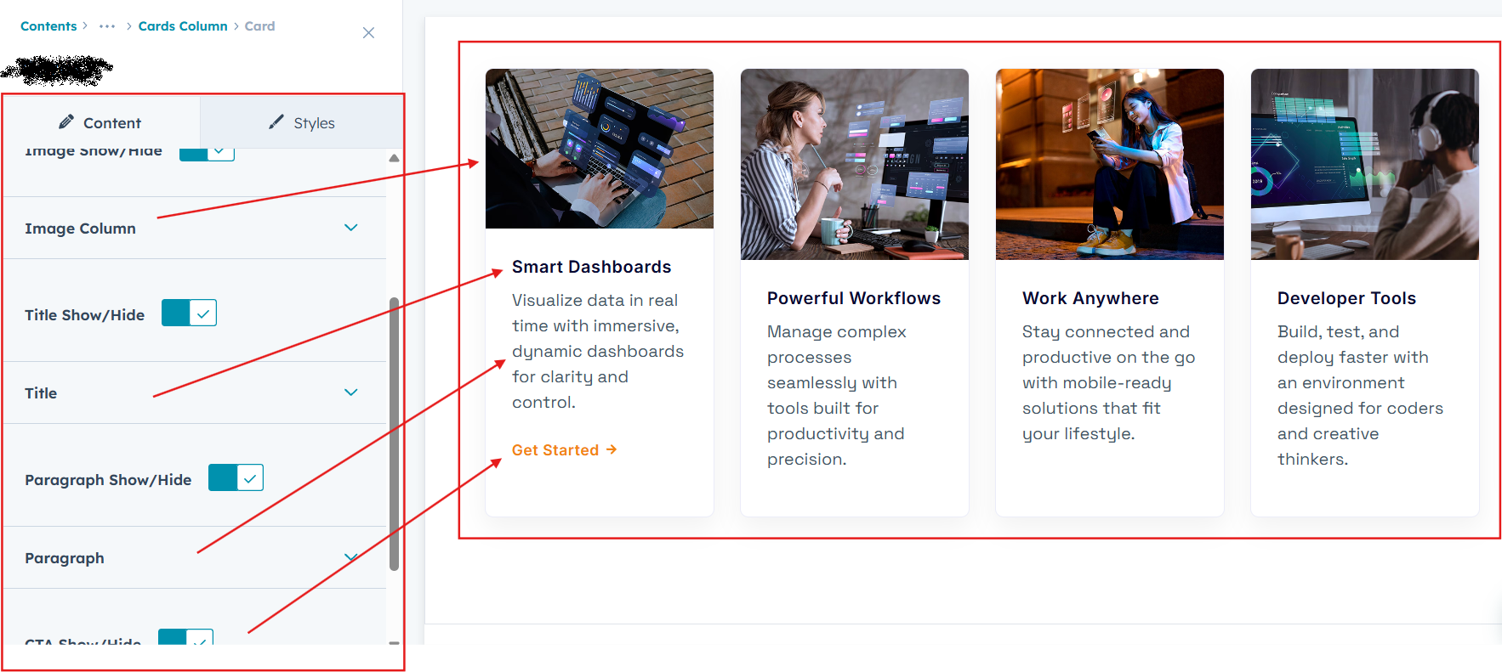Click the Get Started link
Screen dimensions: 1502x672
click(x=555, y=450)
